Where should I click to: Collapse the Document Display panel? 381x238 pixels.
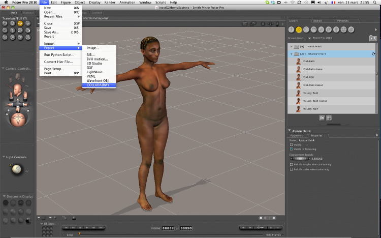(4, 196)
